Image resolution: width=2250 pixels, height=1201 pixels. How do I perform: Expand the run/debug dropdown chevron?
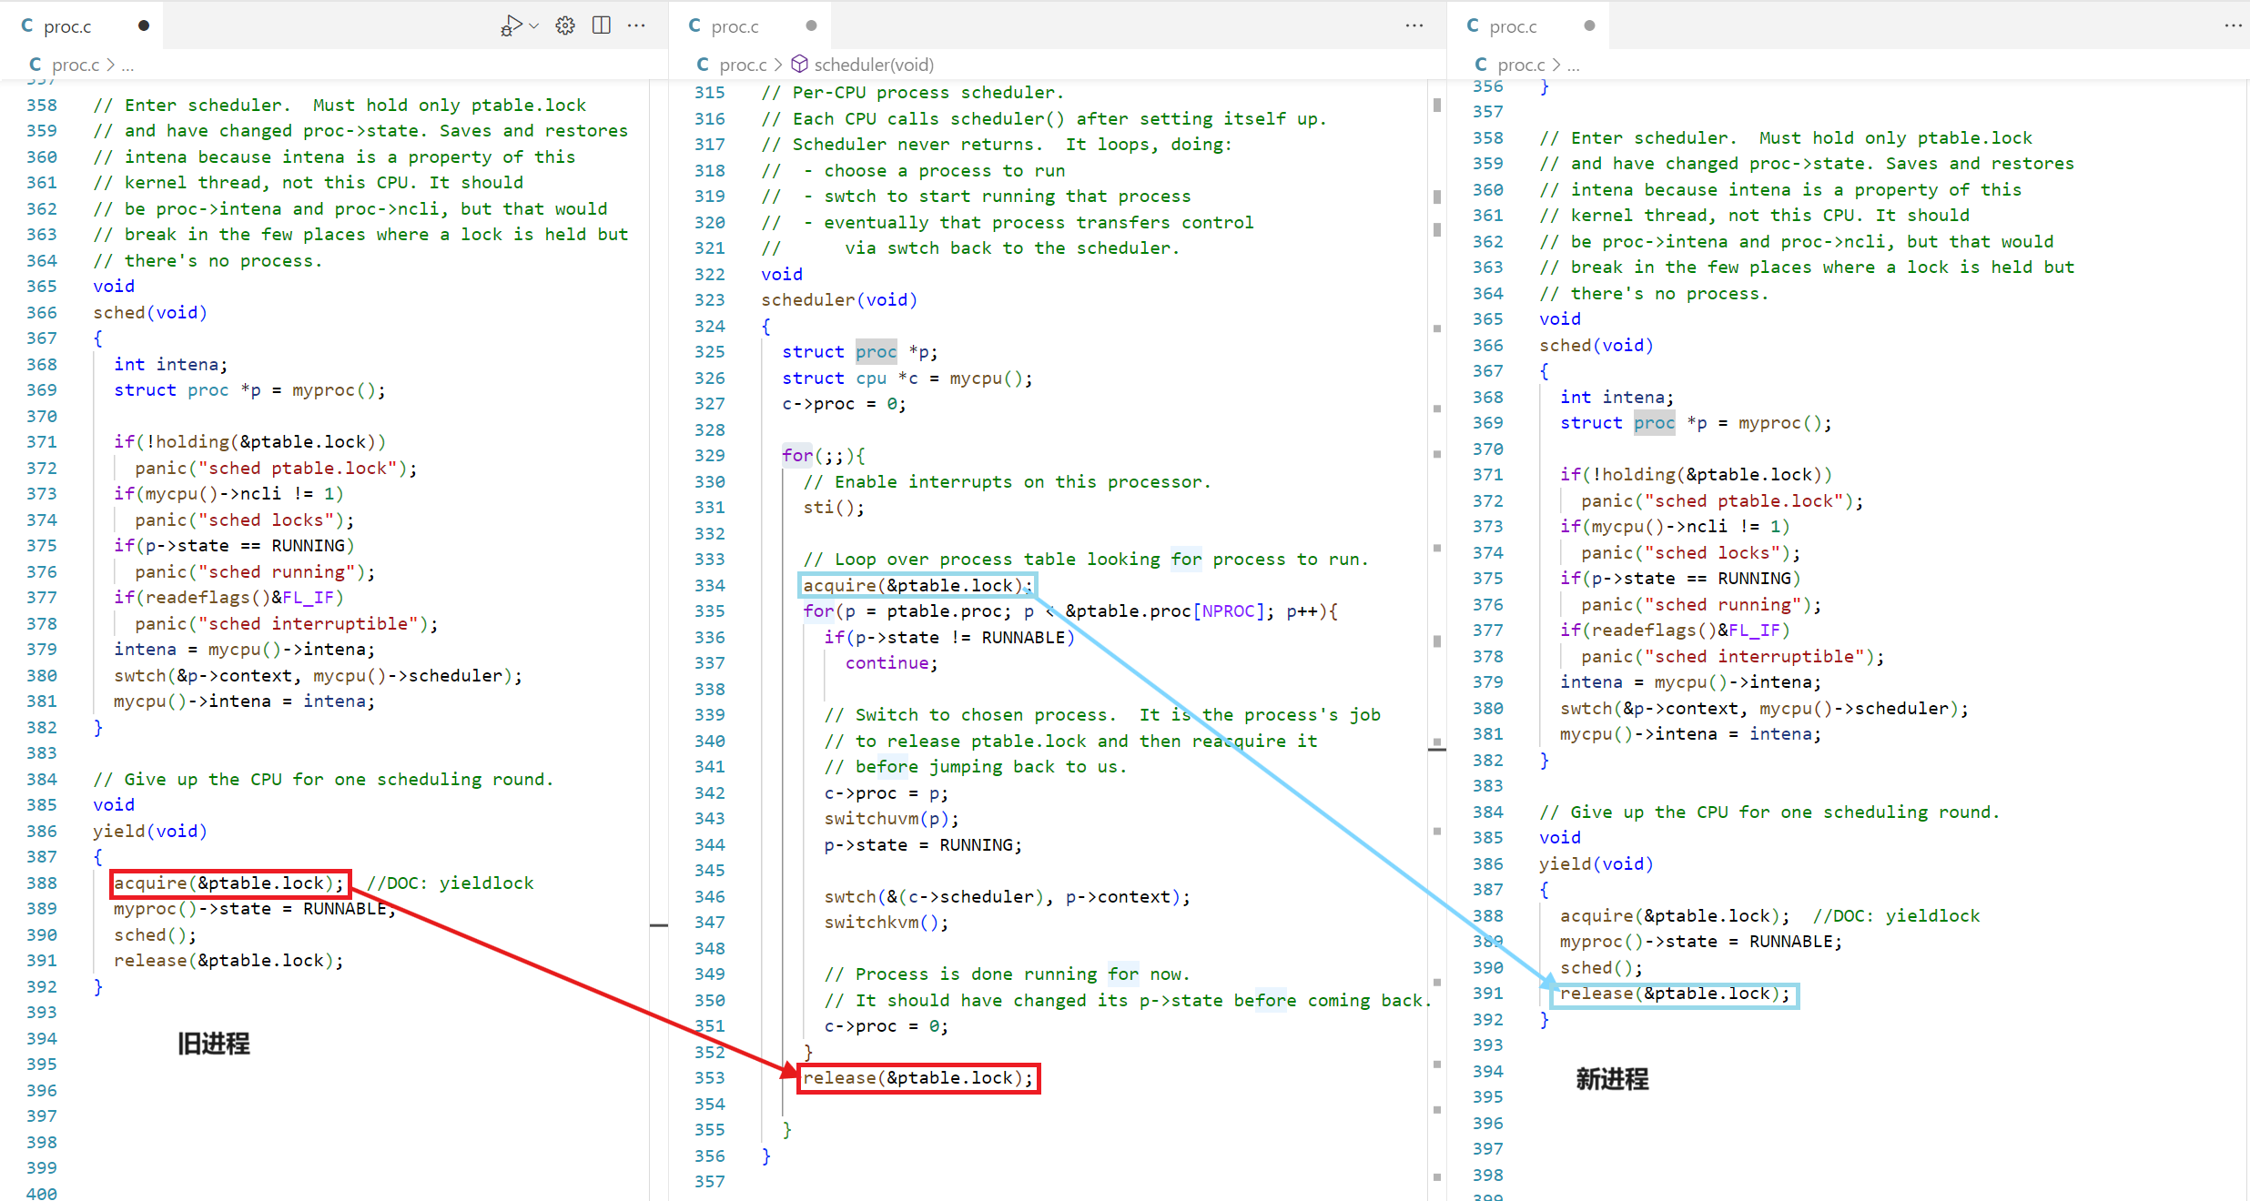tap(534, 25)
